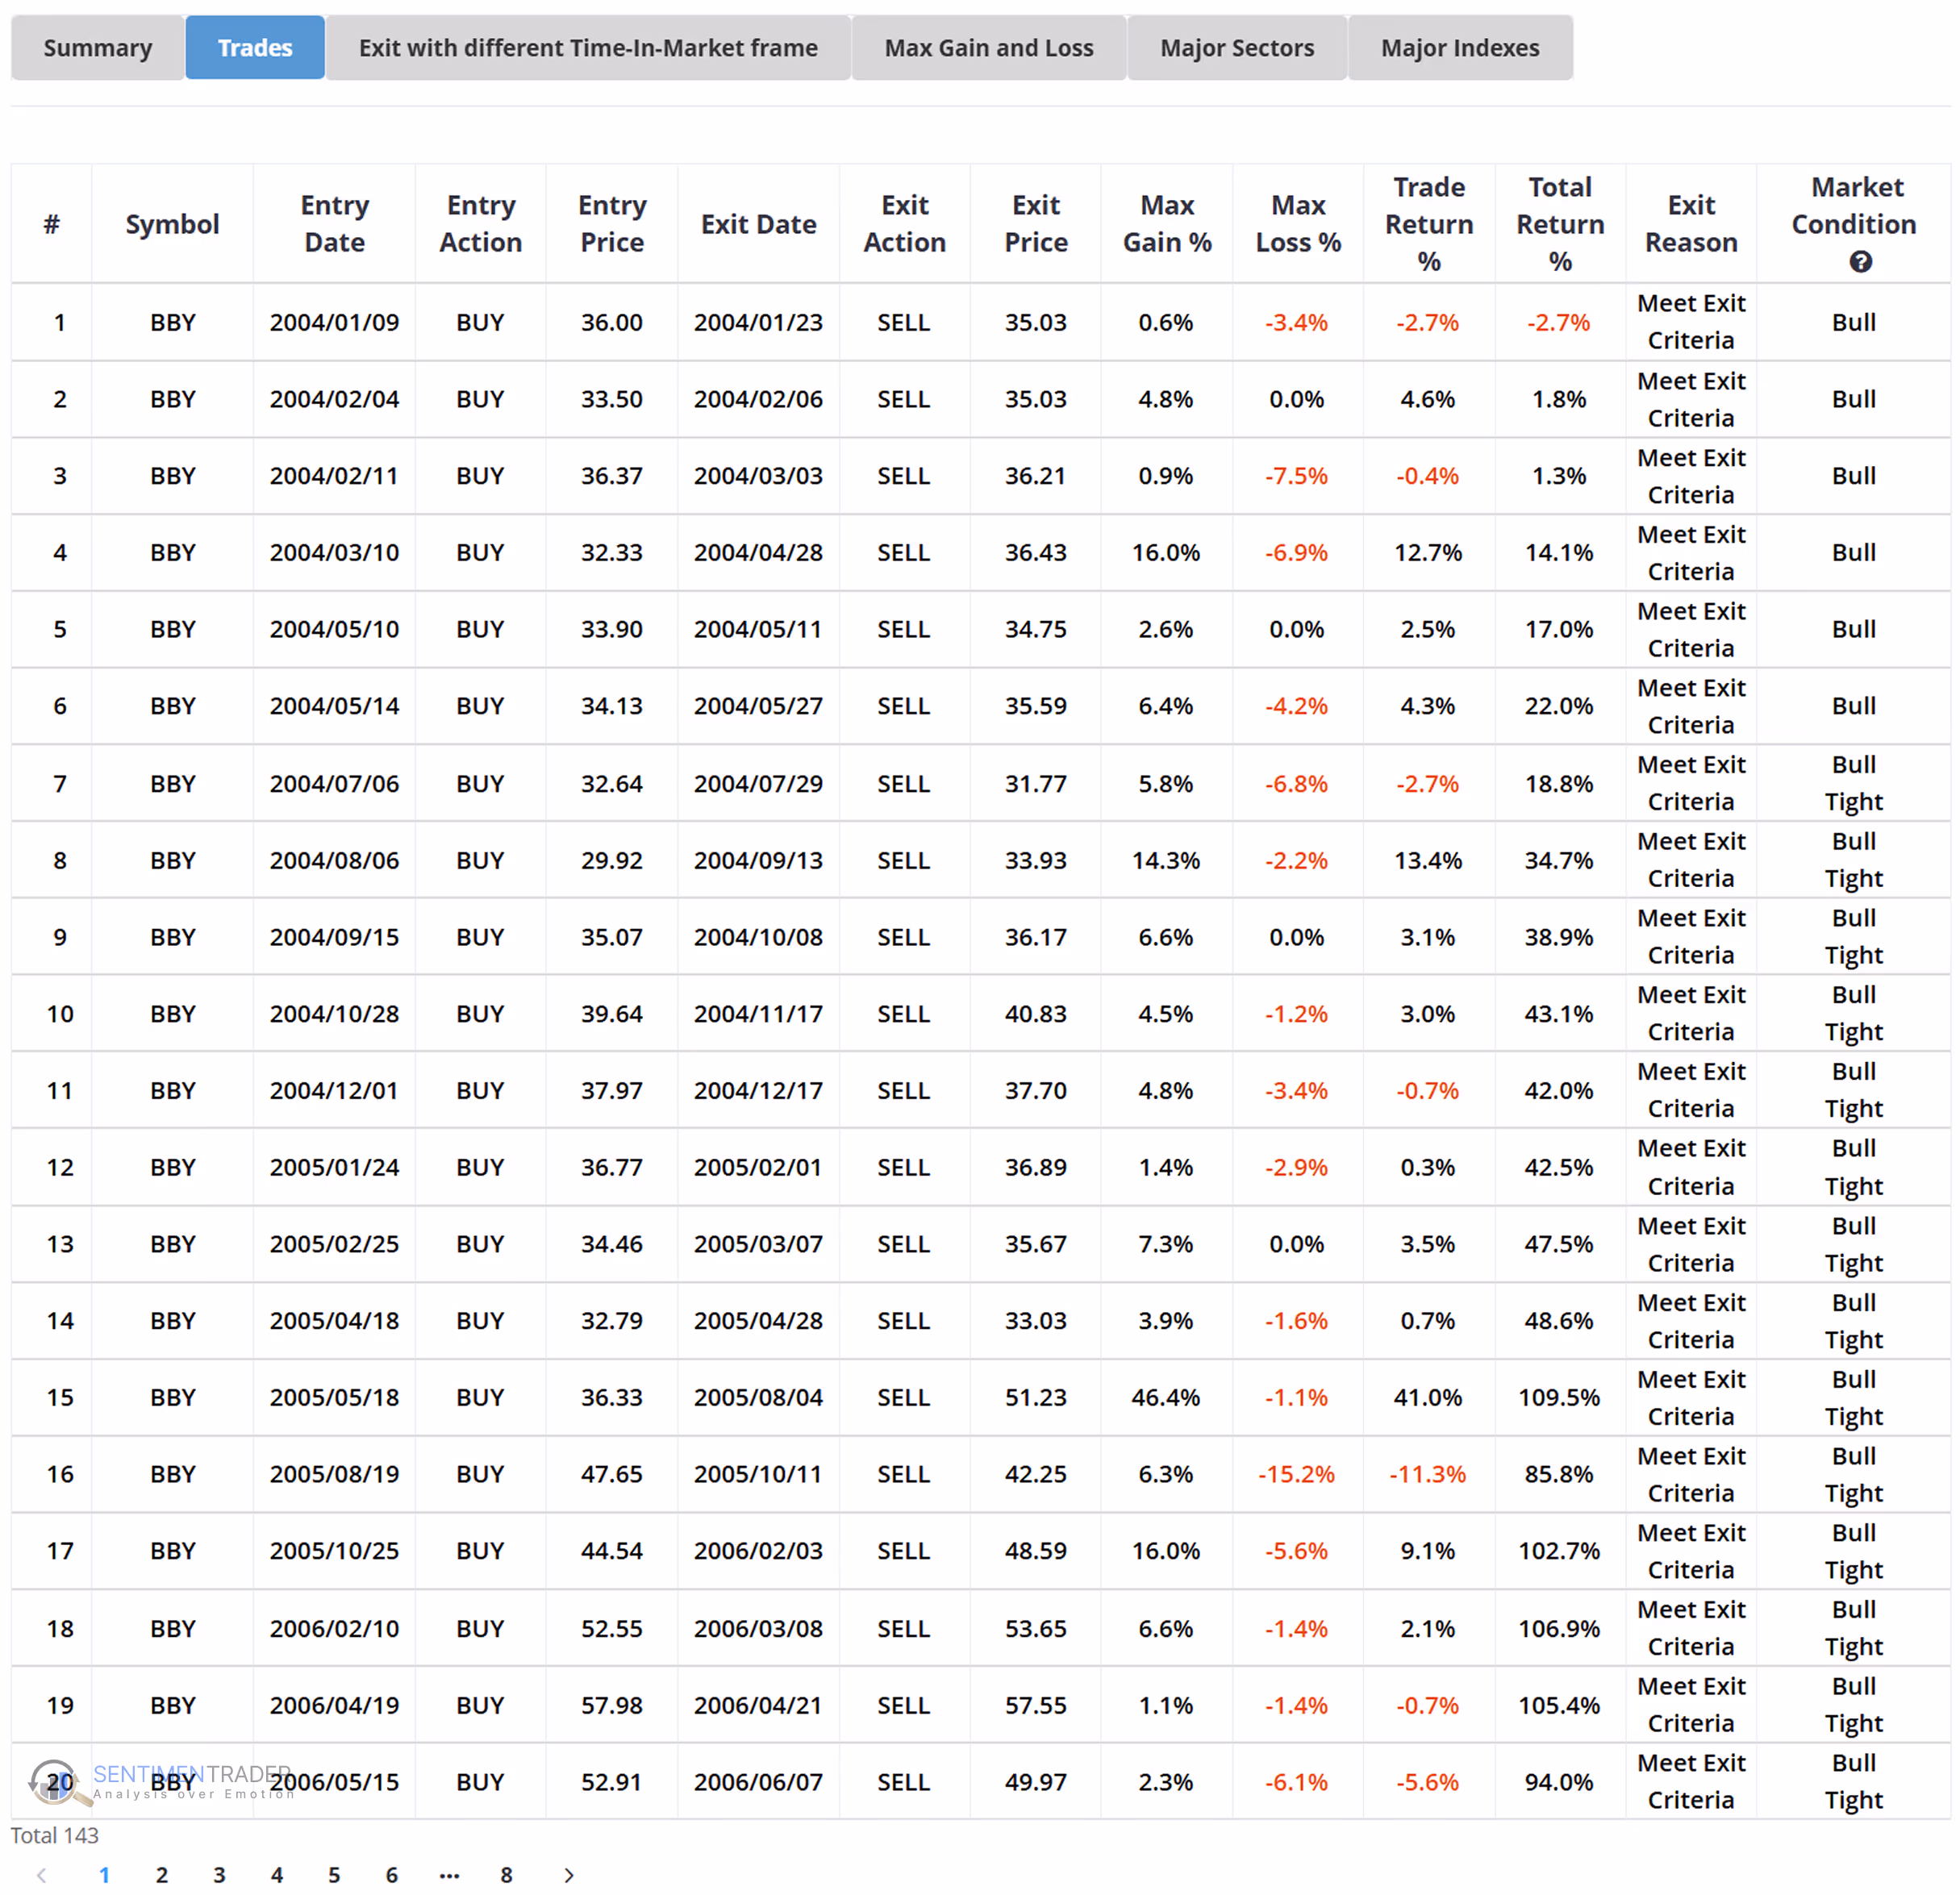Switch to Exit with different Time-In-Market frame tab
Viewport: 1960px width, 1895px height.
pyautogui.click(x=588, y=48)
